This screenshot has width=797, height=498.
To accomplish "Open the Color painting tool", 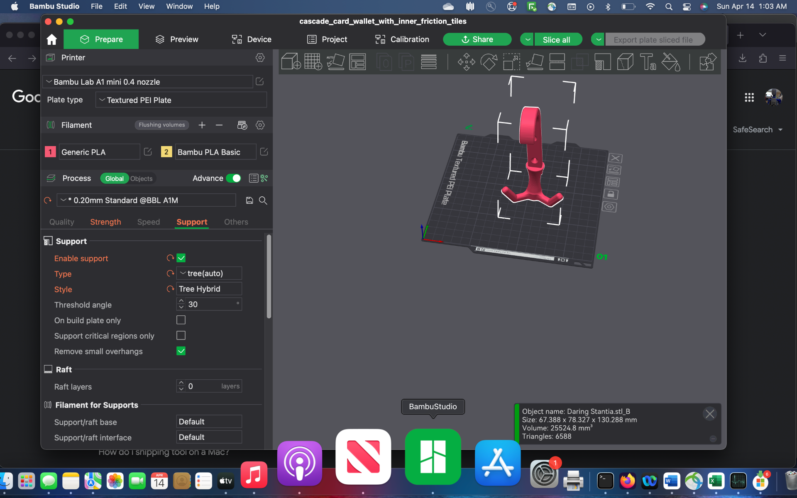I will click(670, 62).
